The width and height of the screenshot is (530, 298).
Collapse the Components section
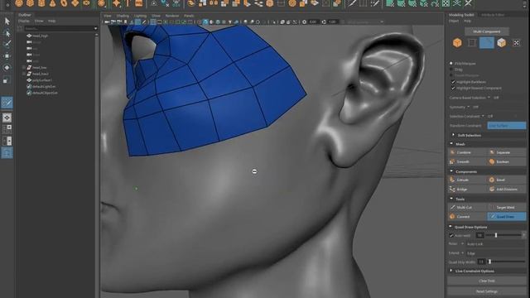(451, 171)
